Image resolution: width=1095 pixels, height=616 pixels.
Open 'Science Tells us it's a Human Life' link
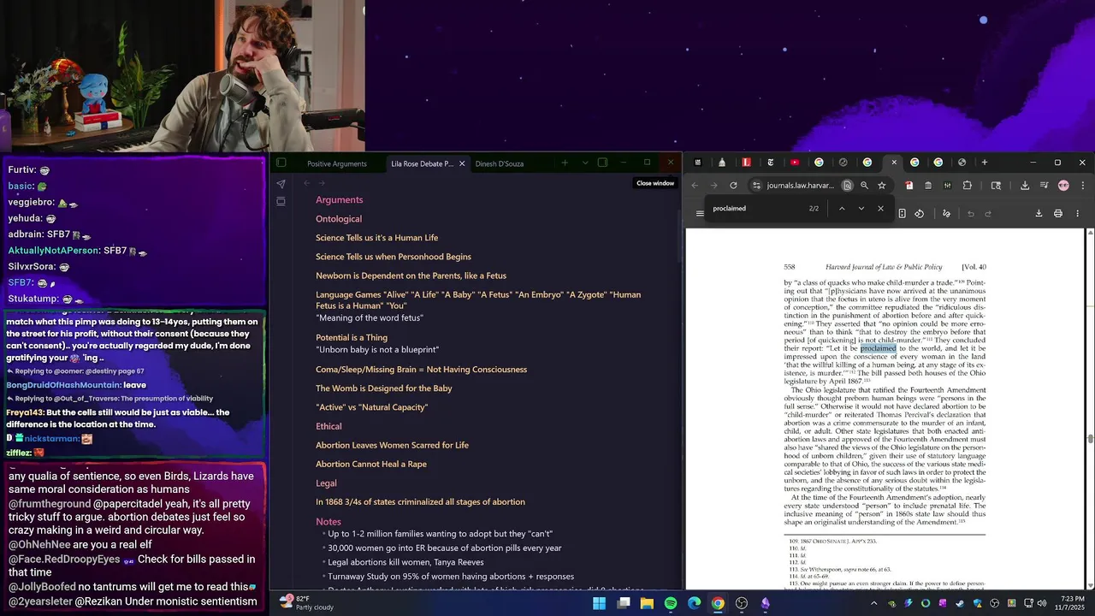click(376, 238)
